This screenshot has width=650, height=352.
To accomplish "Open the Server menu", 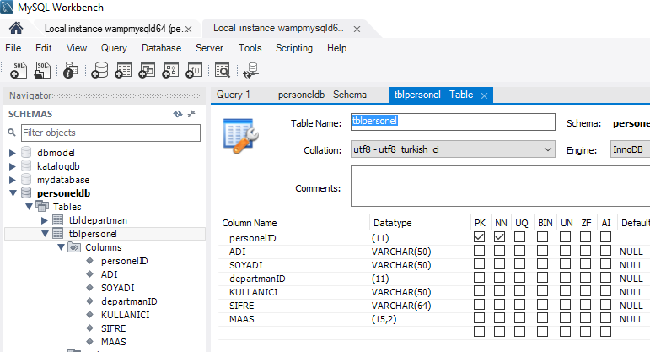I will tap(209, 48).
